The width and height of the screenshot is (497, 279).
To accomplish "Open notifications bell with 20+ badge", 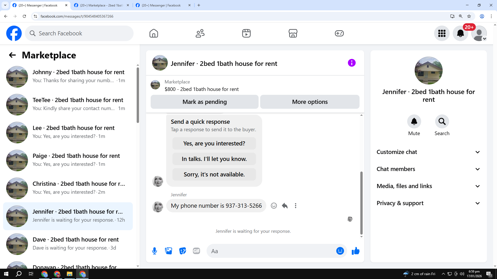I will pos(460,33).
